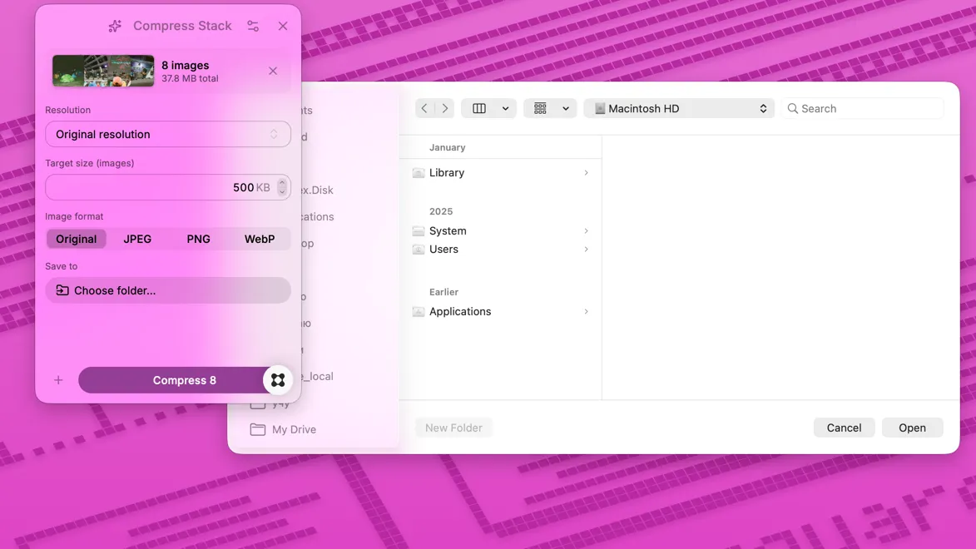
Task: Select the Original image format
Action: coord(76,239)
